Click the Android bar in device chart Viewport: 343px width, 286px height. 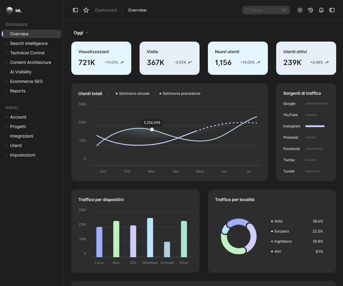click(167, 249)
